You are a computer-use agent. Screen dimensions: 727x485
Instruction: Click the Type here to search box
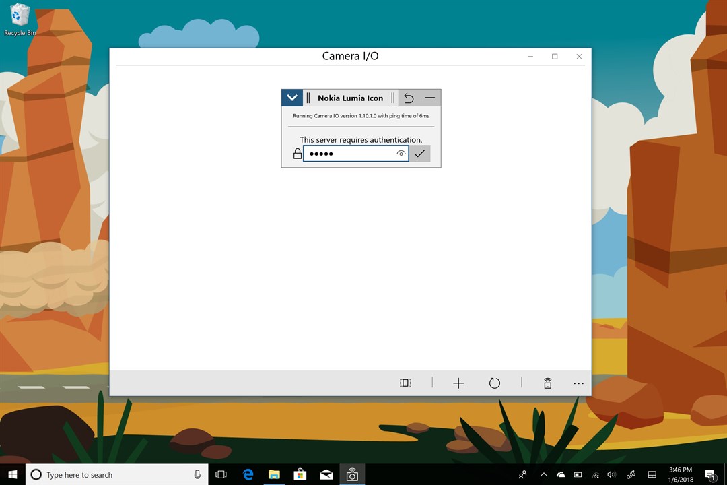click(x=117, y=474)
